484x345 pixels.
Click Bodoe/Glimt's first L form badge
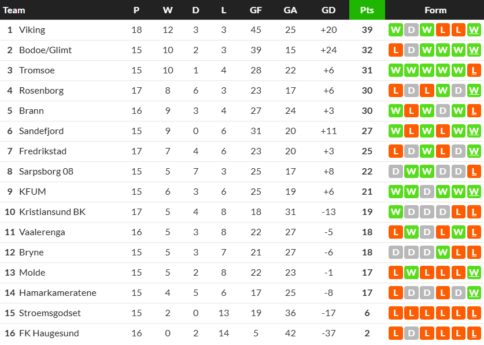396,50
